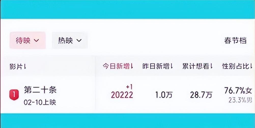Open the movie title 第二十条
This screenshot has height=128, width=255.
(x=40, y=90)
